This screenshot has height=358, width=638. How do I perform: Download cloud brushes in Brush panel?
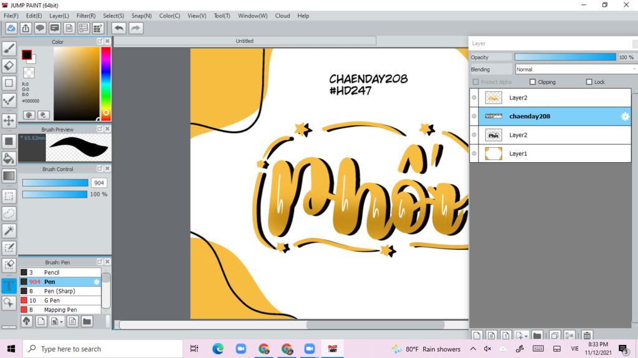[x=26, y=321]
